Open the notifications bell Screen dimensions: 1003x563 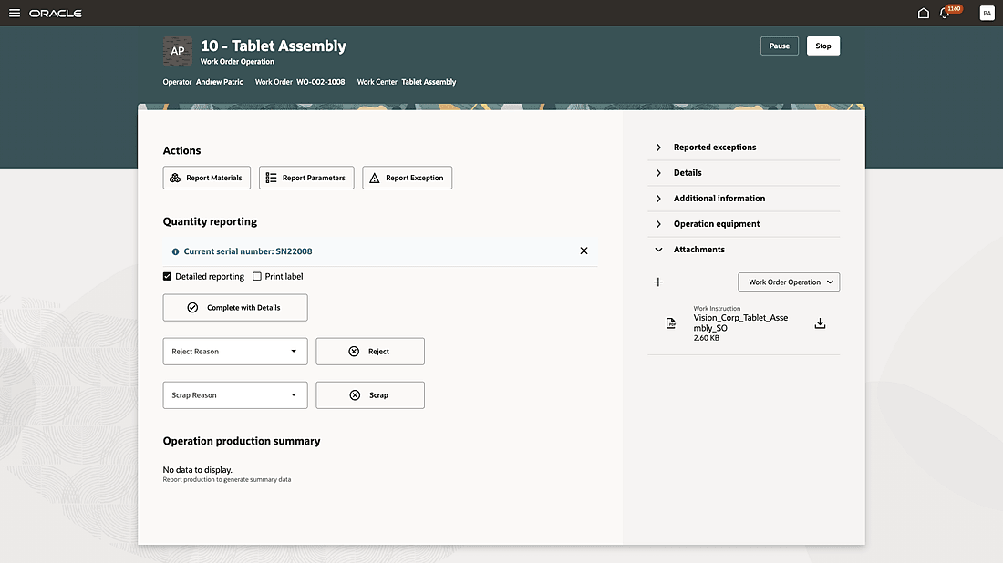[944, 13]
